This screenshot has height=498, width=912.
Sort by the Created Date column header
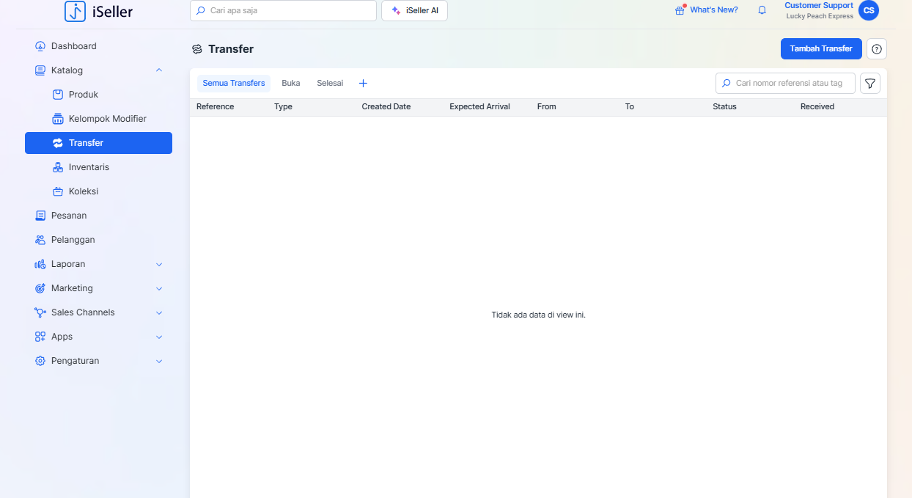pos(386,107)
